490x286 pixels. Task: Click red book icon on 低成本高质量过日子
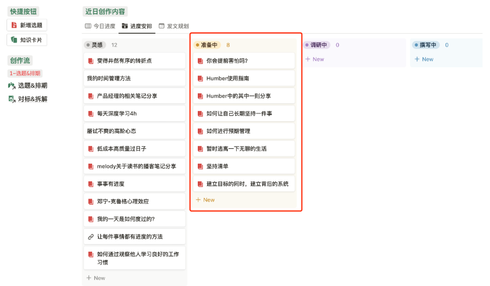click(x=91, y=149)
